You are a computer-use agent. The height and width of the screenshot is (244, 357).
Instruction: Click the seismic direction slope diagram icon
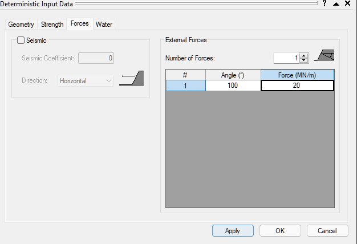coord(131,79)
